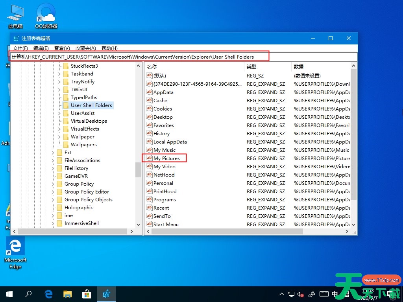403x302 pixels.
Task: Open the 收藏夹(A) menu
Action: tap(85, 48)
